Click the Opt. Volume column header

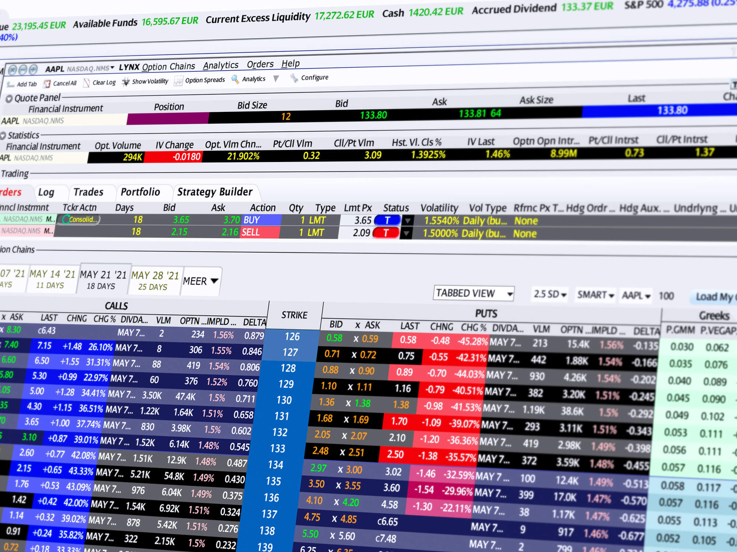pos(118,146)
